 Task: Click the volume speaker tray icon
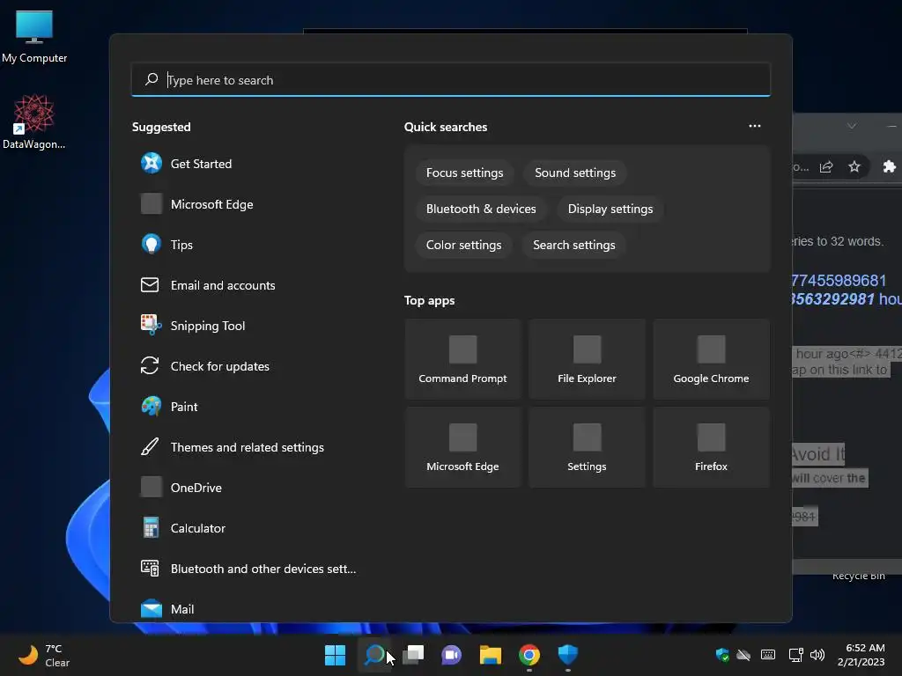817,655
